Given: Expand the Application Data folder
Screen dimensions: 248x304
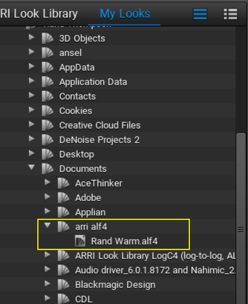Looking at the screenshot, I should tap(31, 81).
